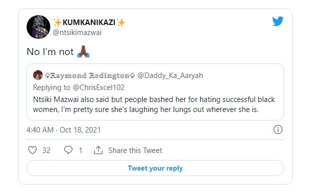Click the 'No I'm not' tweet text

click(50, 51)
